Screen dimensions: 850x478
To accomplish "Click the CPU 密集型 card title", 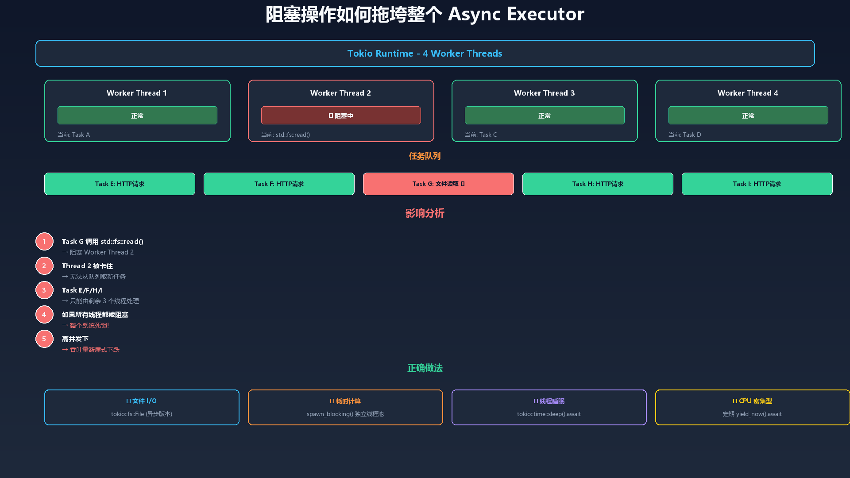I will pyautogui.click(x=752, y=401).
